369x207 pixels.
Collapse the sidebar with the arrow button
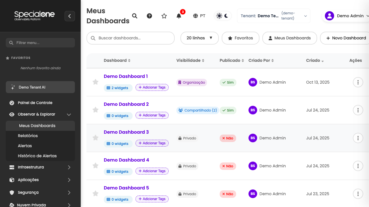(70, 16)
